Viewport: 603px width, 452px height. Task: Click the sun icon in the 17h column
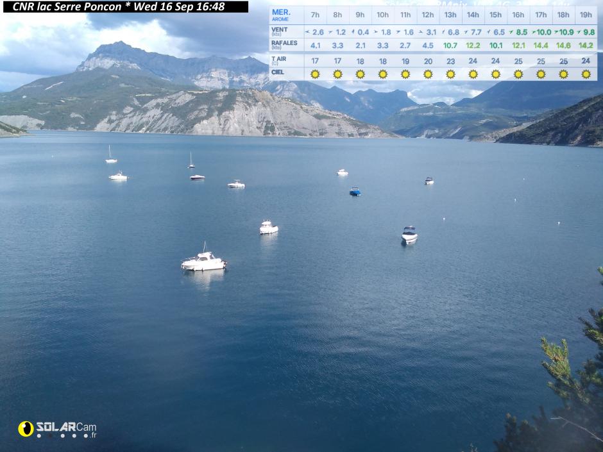coord(541,74)
